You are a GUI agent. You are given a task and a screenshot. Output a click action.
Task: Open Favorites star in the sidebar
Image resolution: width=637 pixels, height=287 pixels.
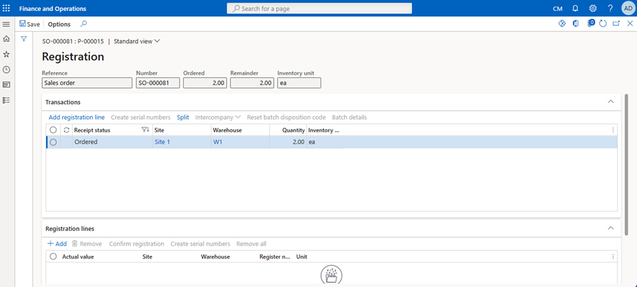[x=6, y=54]
